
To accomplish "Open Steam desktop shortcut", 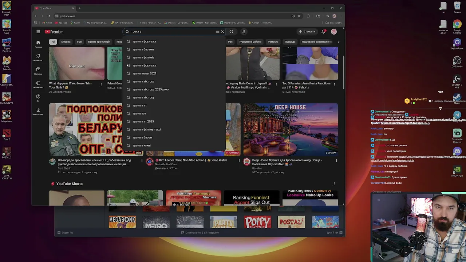I will click(457, 98).
